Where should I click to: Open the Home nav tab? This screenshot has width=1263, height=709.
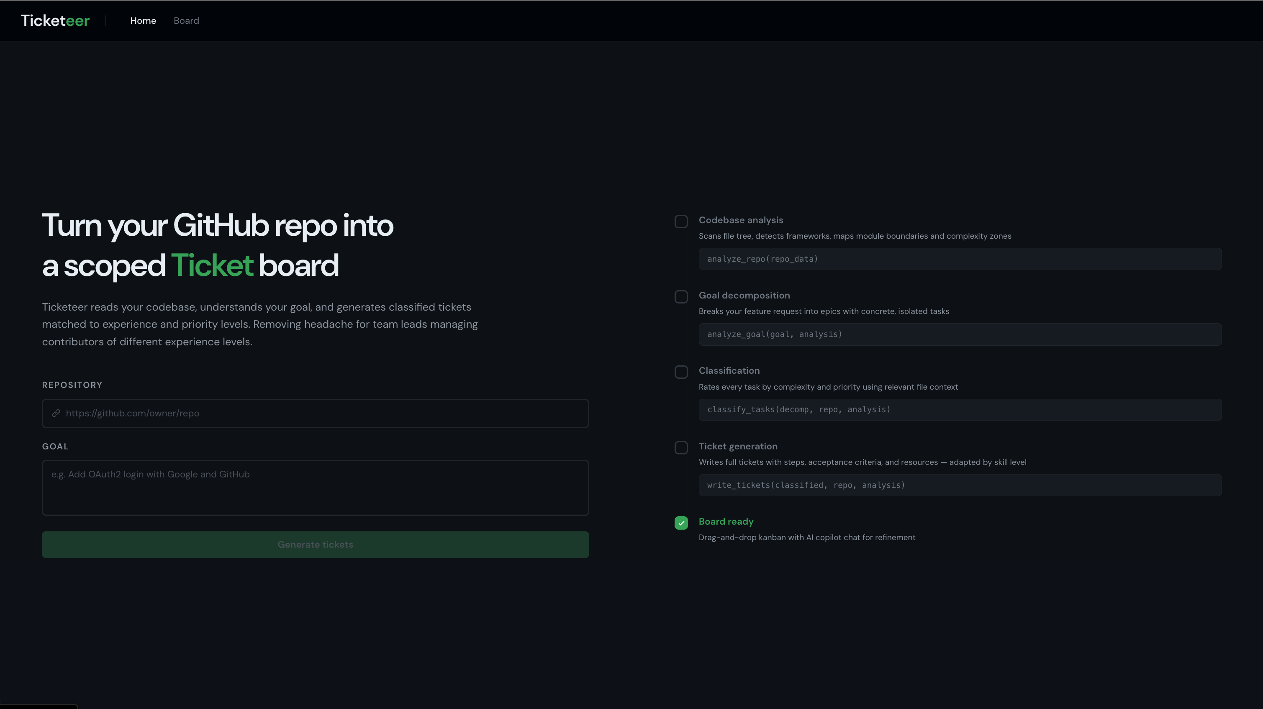tap(143, 20)
